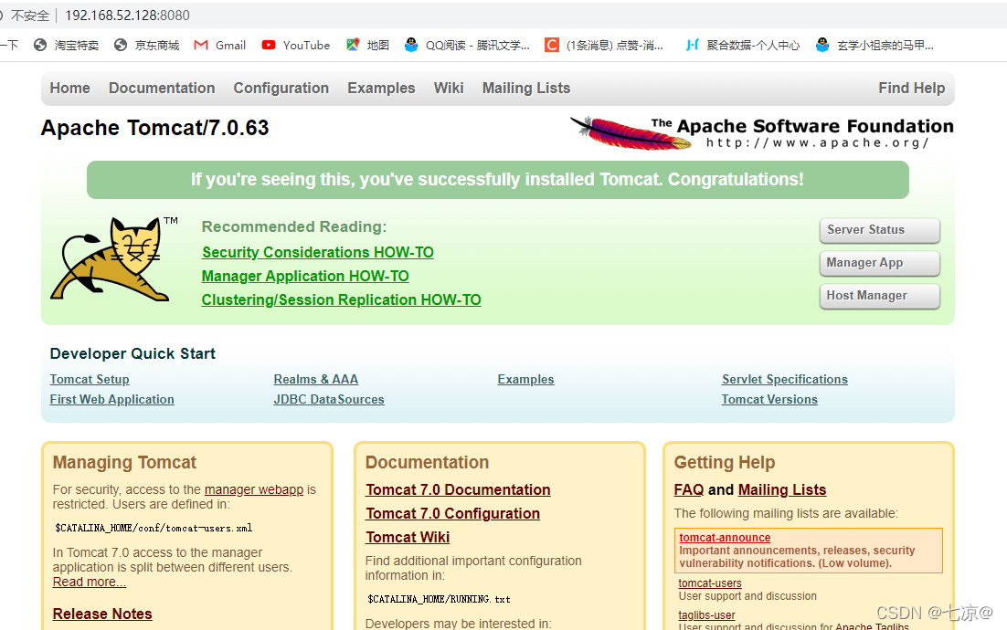Open the 聚合数据 bookmark icon
1007x630 pixels.
tap(693, 45)
